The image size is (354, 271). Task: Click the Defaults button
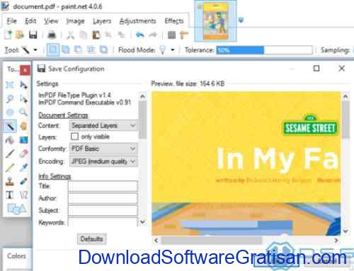[91, 239]
